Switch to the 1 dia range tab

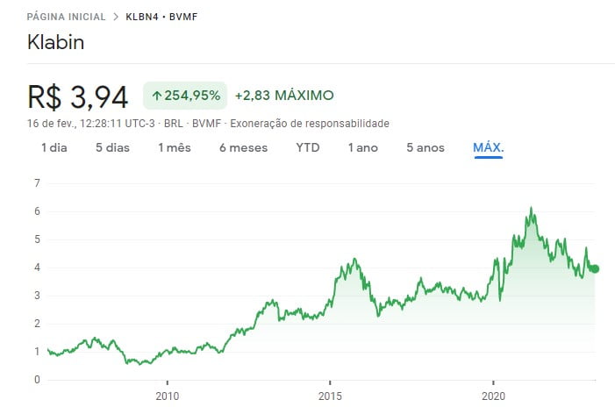tap(54, 147)
